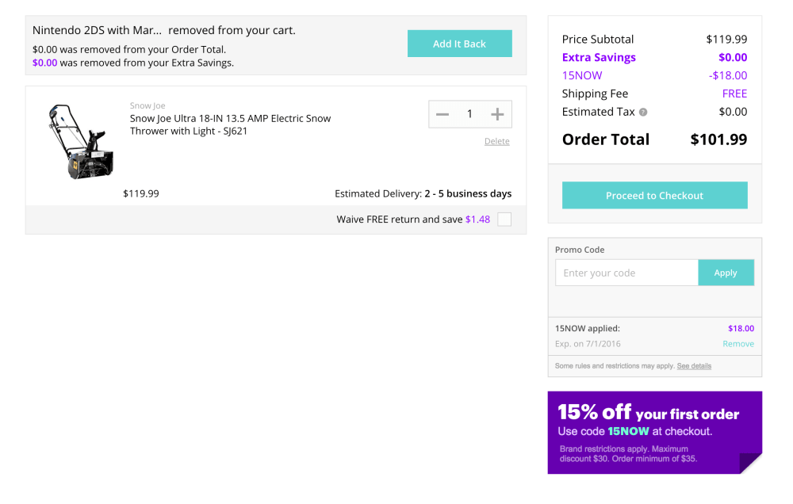Open the Snow Joe Ultra product title
The width and height of the screenshot is (793, 504).
pyautogui.click(x=230, y=124)
